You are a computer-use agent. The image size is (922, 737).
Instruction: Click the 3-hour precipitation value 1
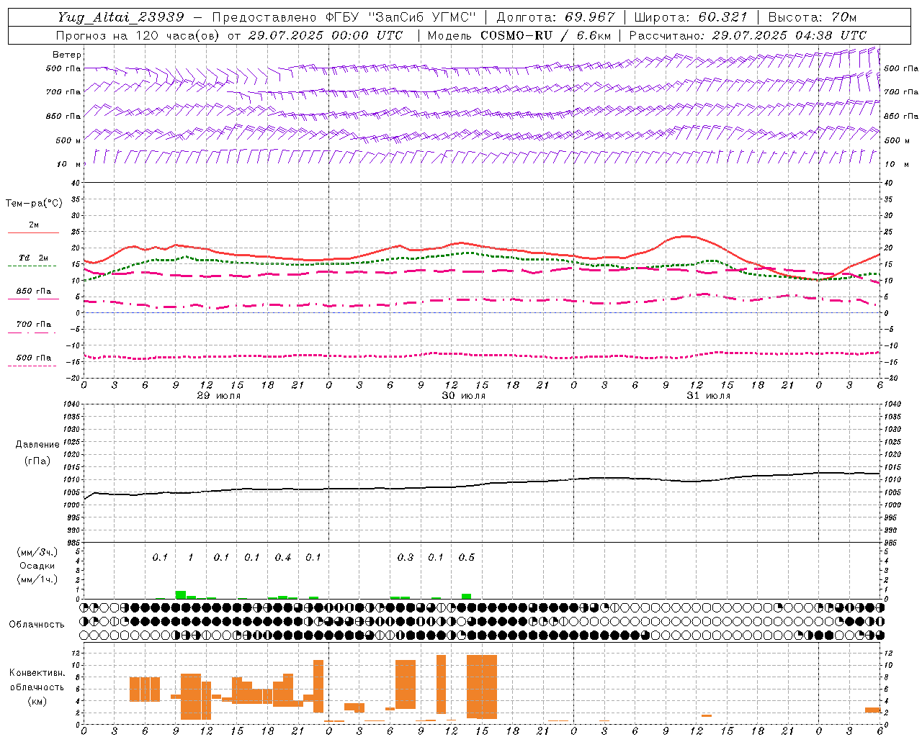[x=191, y=557]
